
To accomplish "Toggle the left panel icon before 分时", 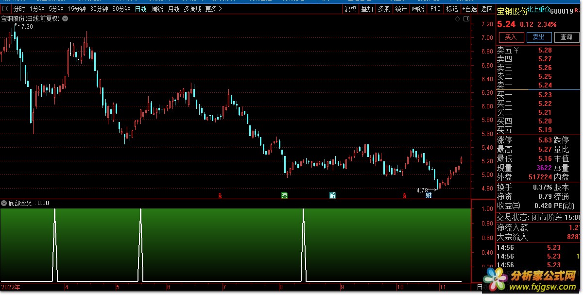I will tap(4, 9).
